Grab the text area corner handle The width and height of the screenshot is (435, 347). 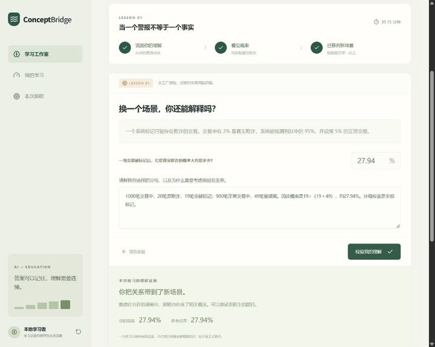coord(398,226)
